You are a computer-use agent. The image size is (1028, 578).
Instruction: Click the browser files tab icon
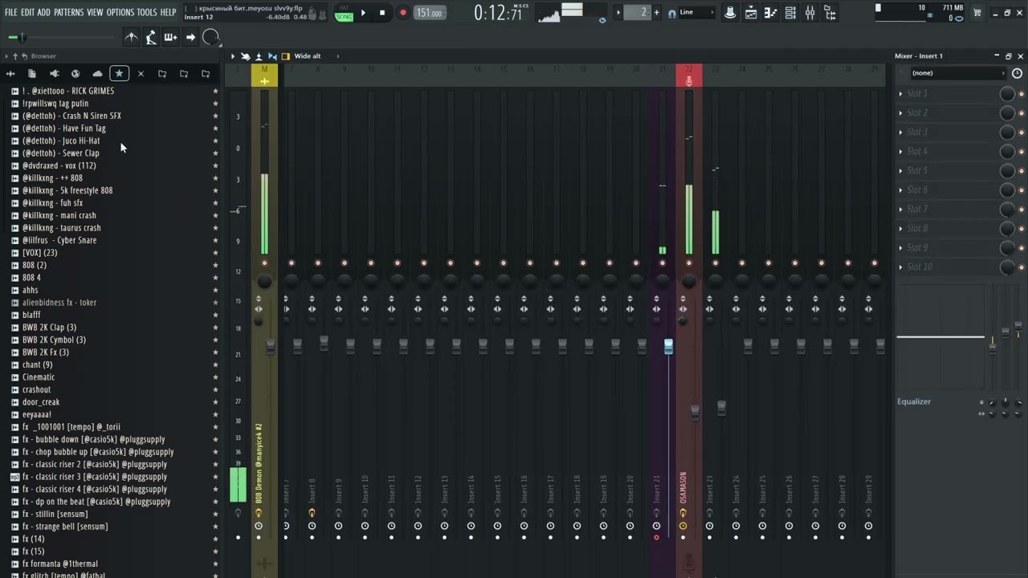click(32, 74)
